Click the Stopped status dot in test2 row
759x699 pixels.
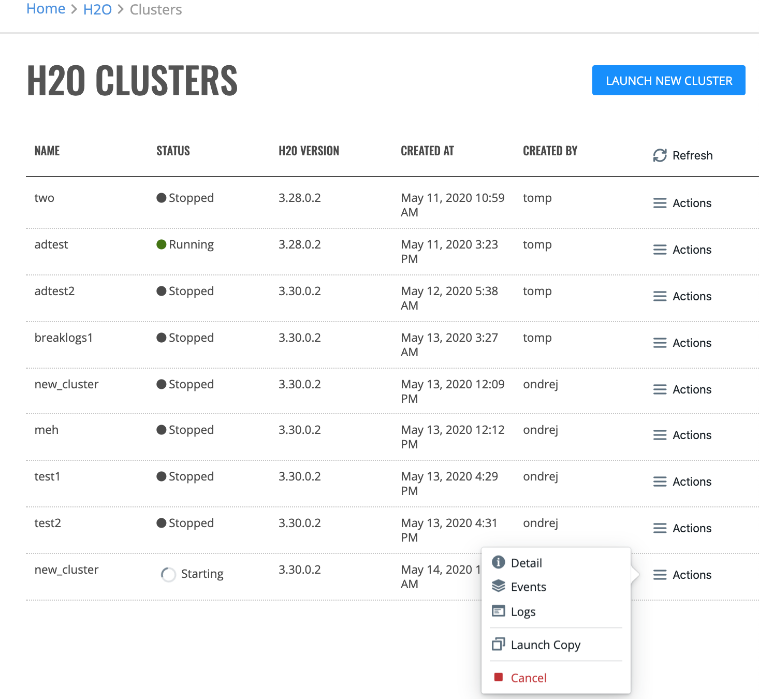click(162, 523)
